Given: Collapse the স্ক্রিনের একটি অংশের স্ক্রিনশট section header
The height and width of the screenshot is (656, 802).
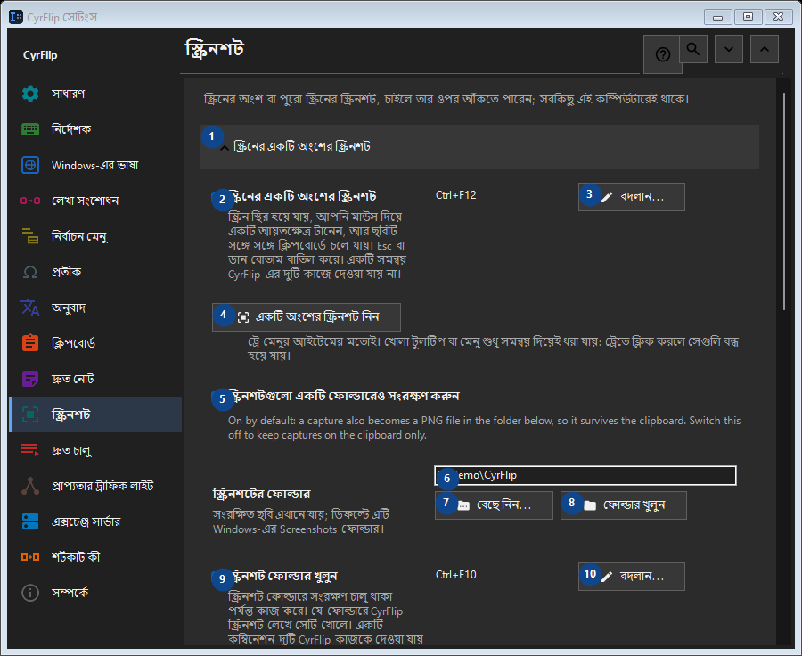Looking at the screenshot, I should coord(479,147).
